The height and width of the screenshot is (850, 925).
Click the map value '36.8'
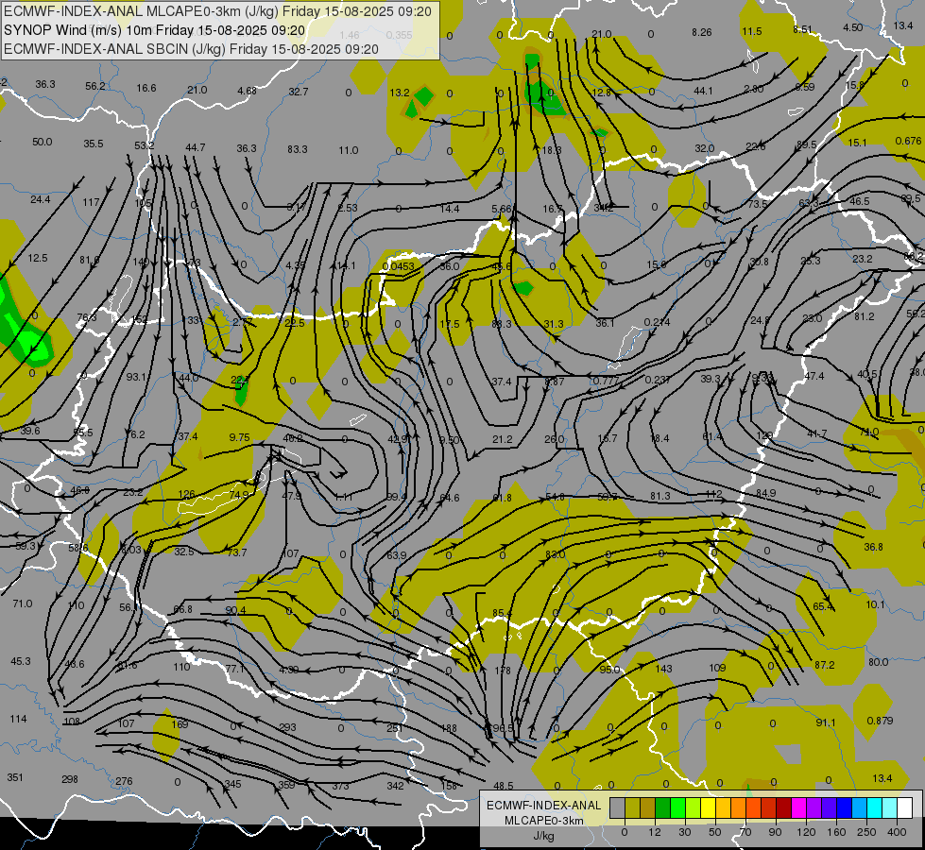click(873, 547)
